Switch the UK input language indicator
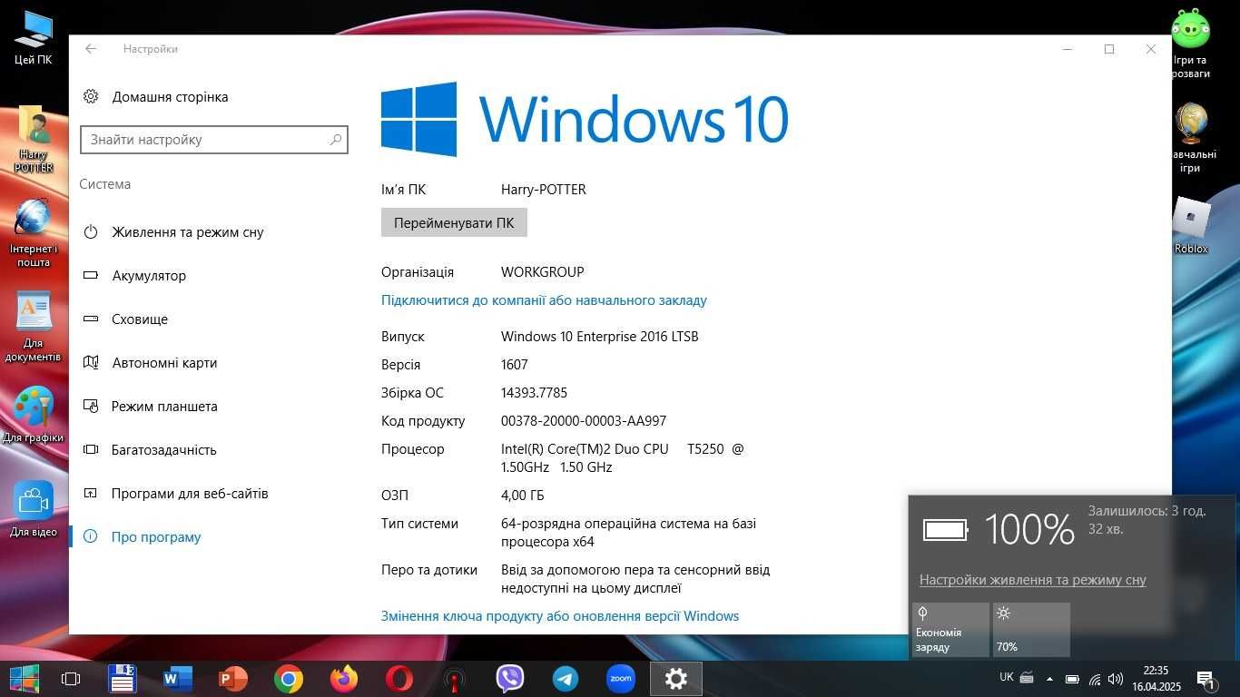Image resolution: width=1240 pixels, height=697 pixels. [x=1007, y=677]
